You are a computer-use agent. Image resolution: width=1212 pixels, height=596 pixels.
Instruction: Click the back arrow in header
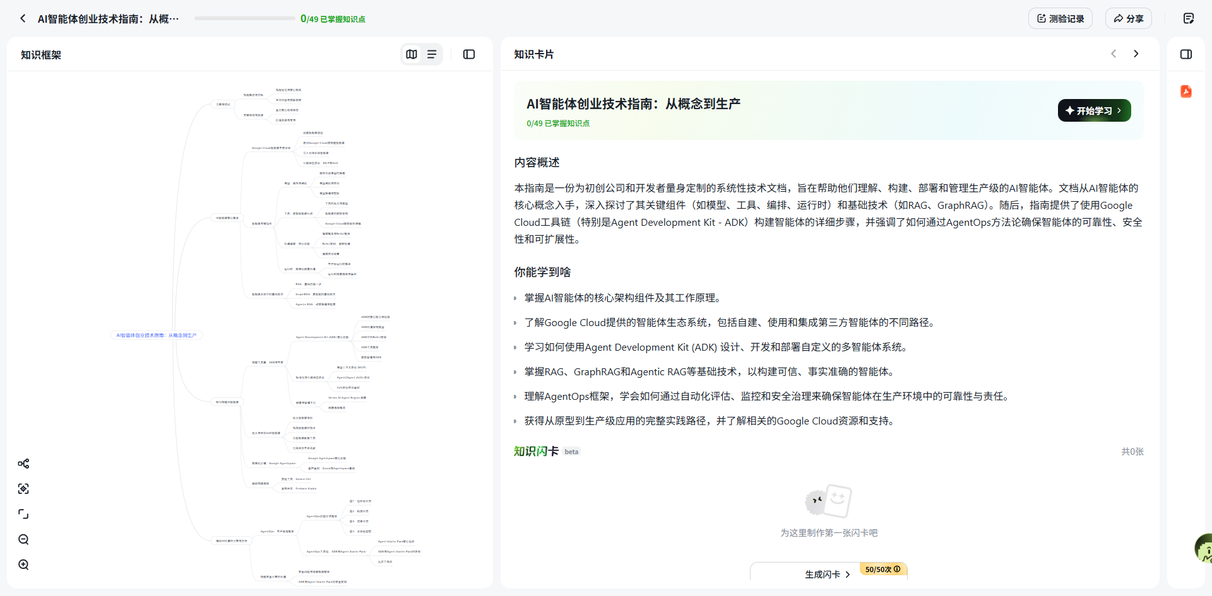click(23, 18)
